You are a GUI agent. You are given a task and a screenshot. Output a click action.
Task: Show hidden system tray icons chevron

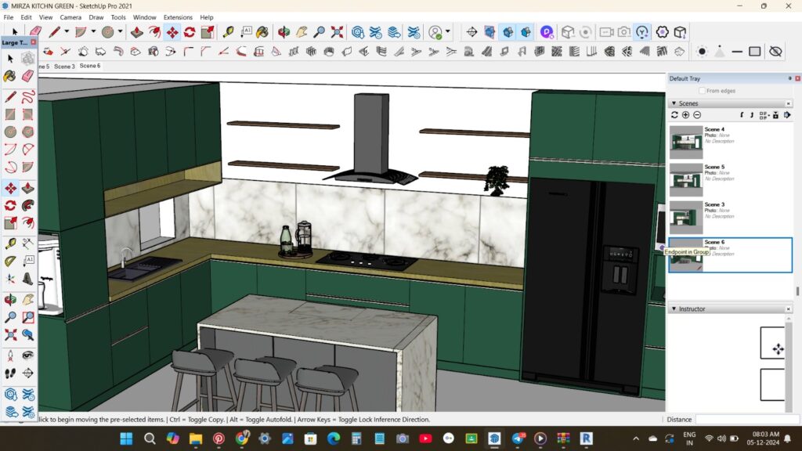(636, 438)
